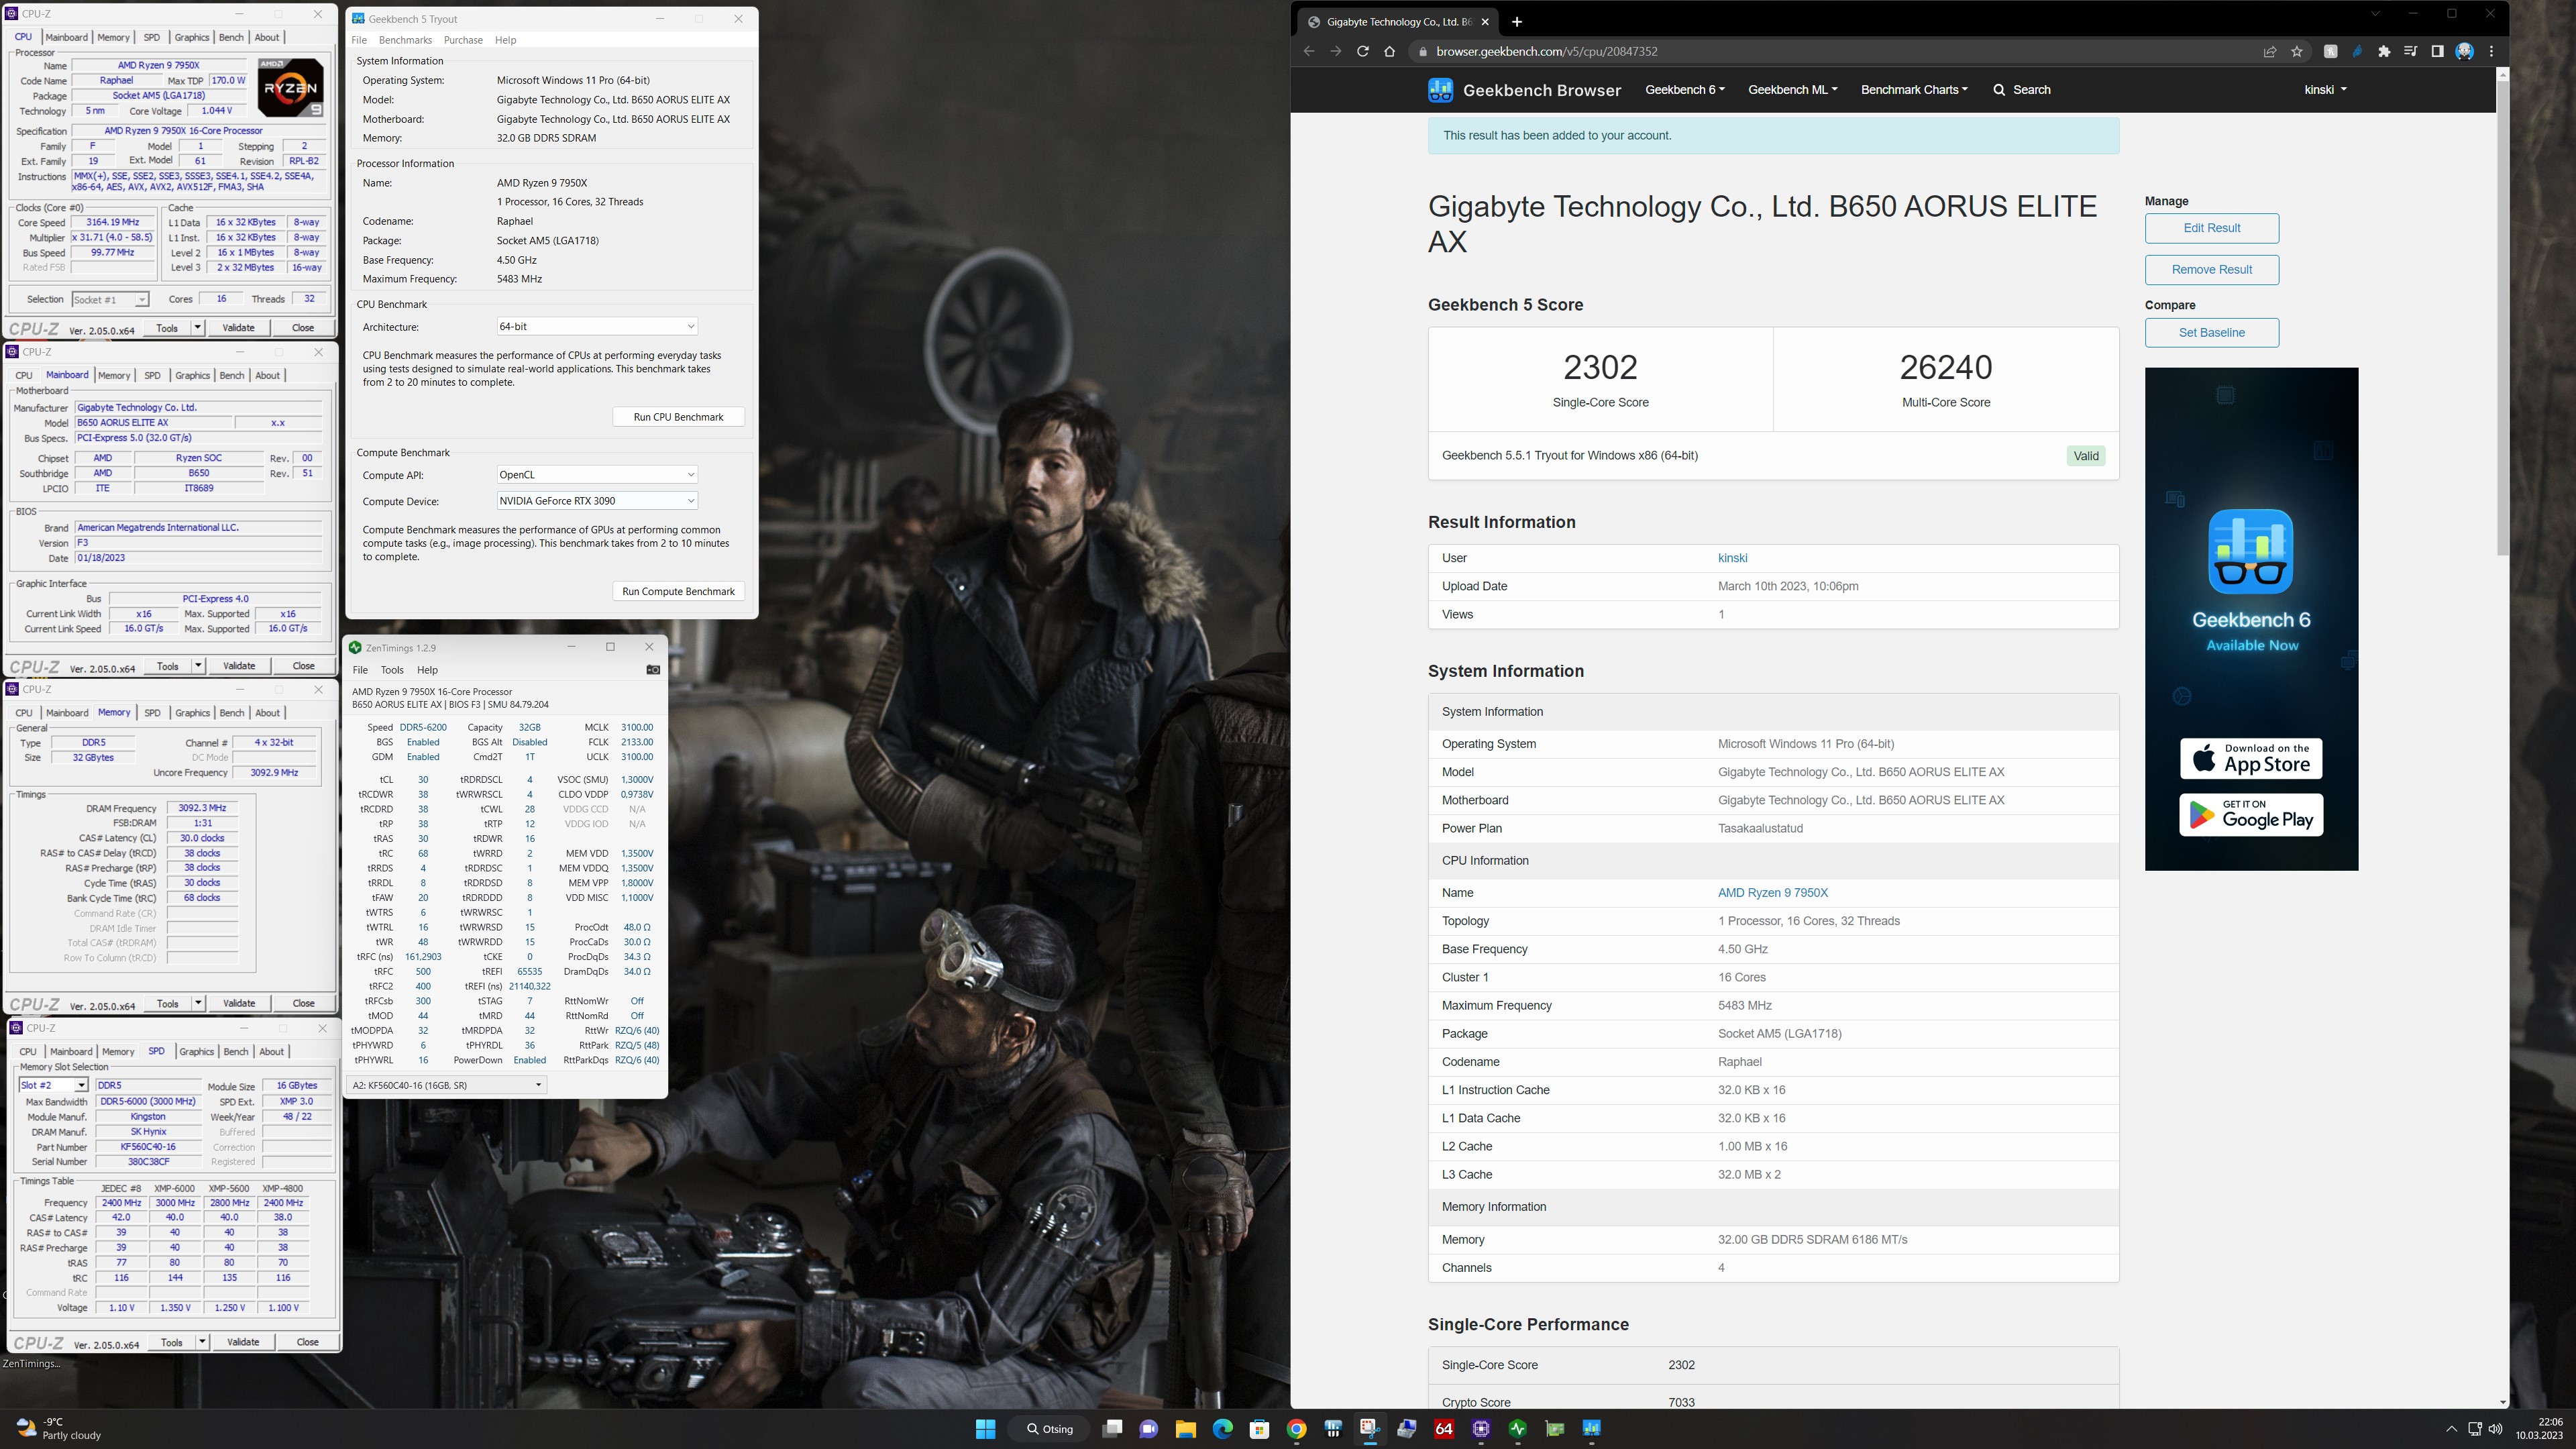Open the Compute Device RTX 3090 dropdown
2576x1449 pixels.
point(597,501)
